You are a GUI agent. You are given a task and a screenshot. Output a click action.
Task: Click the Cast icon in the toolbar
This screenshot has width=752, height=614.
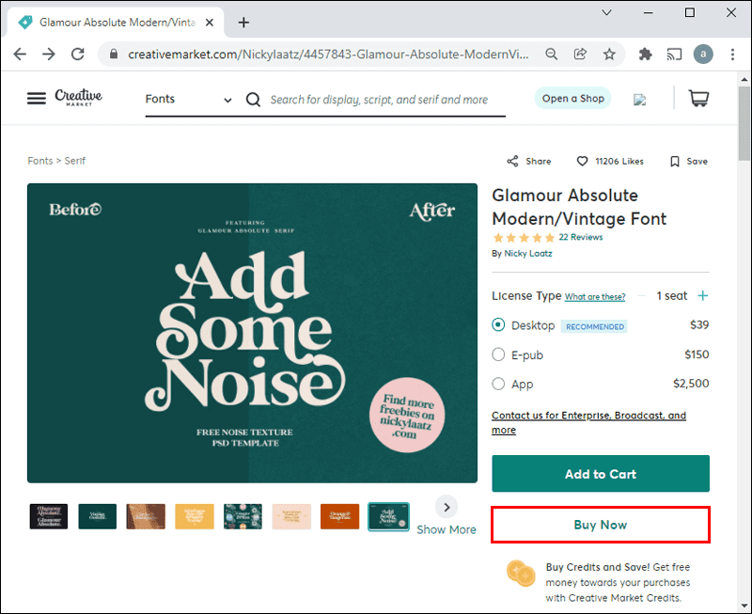[x=674, y=55]
